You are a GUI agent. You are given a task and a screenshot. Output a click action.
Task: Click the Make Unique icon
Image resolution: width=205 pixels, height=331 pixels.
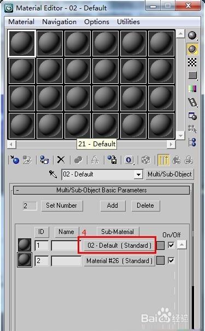point(95,160)
